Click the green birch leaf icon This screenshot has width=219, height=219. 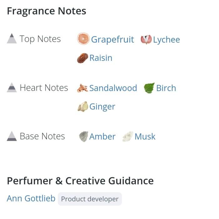[149, 88]
